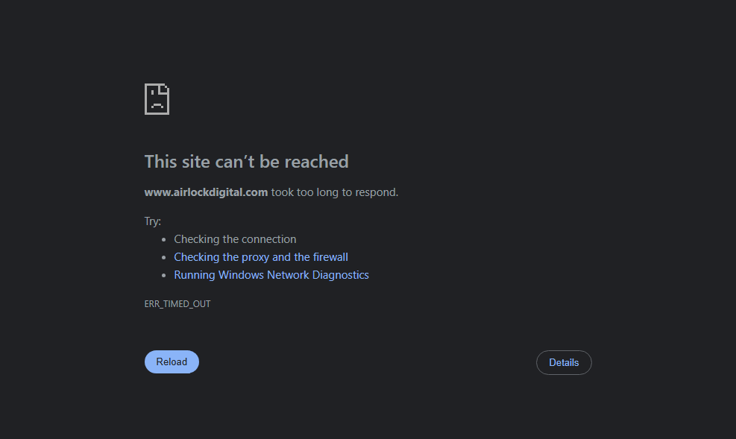
Task: Click the word 'firewall' in the proxy link
Action: (330, 257)
